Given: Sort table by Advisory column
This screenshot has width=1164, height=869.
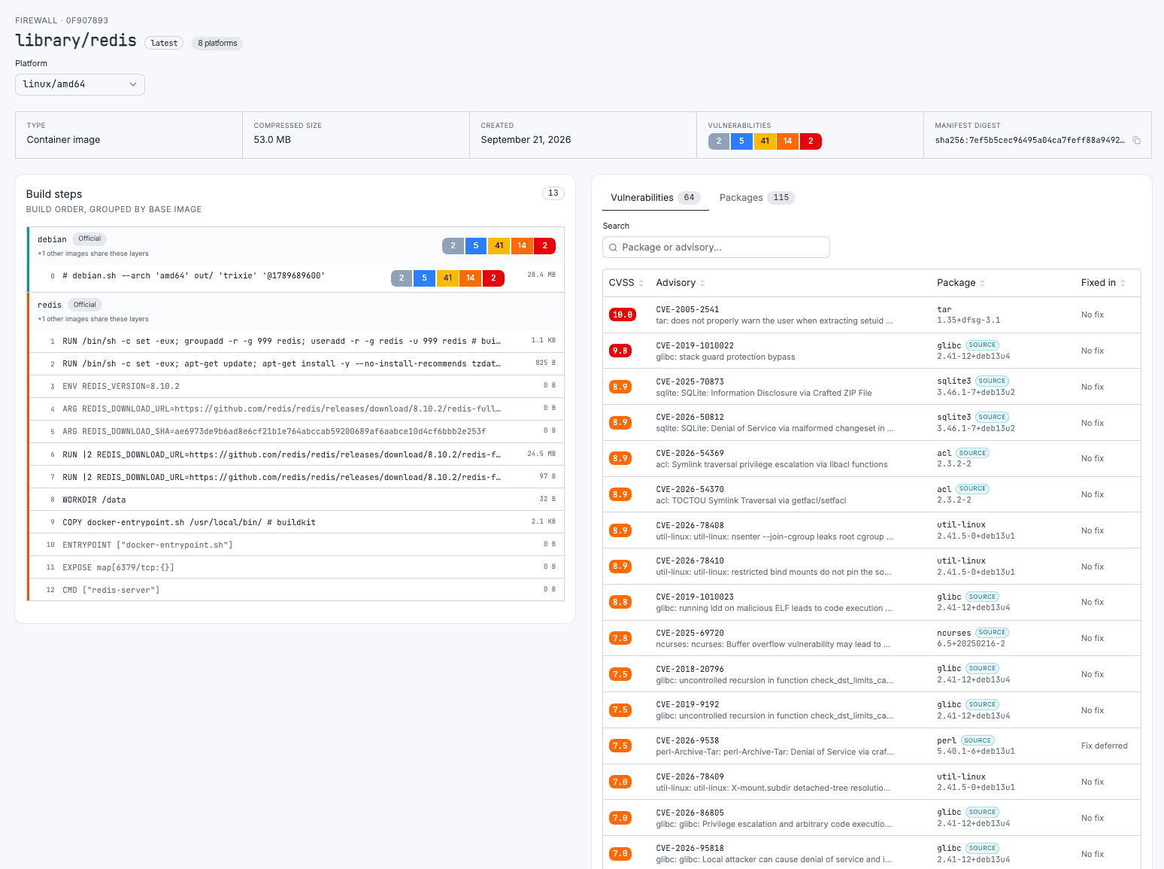Looking at the screenshot, I should (681, 283).
